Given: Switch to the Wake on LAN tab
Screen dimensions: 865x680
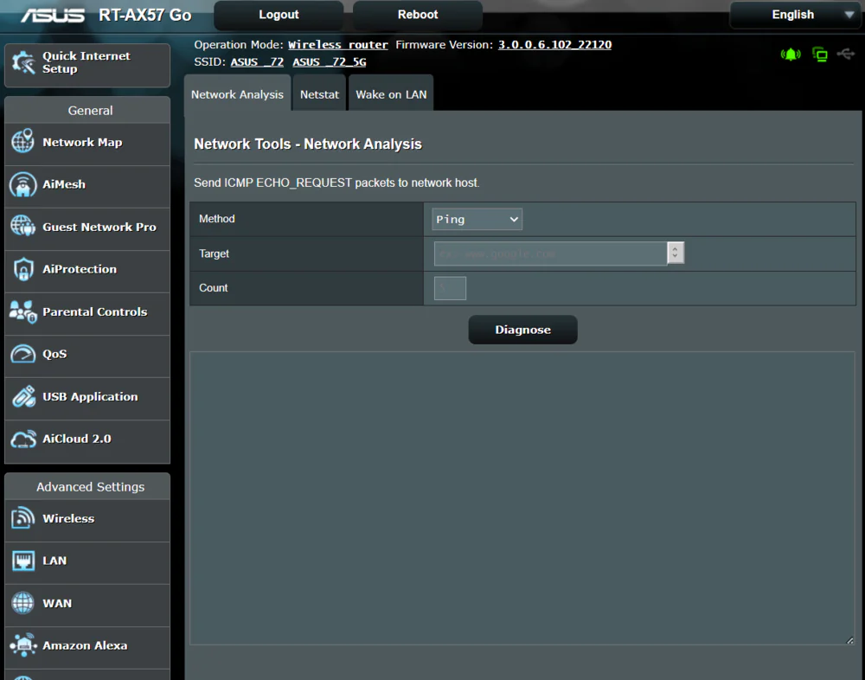Looking at the screenshot, I should [x=391, y=93].
